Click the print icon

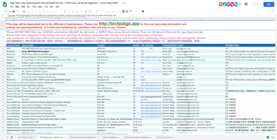pos(14,12)
